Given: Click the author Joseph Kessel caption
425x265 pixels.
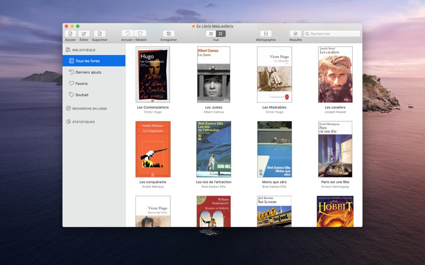Looking at the screenshot, I should [x=335, y=112].
